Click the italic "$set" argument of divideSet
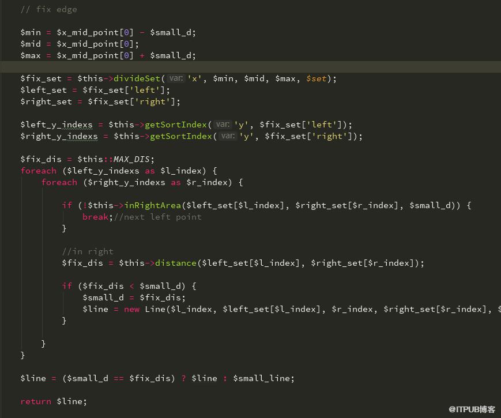This screenshot has width=501, height=418. point(317,78)
